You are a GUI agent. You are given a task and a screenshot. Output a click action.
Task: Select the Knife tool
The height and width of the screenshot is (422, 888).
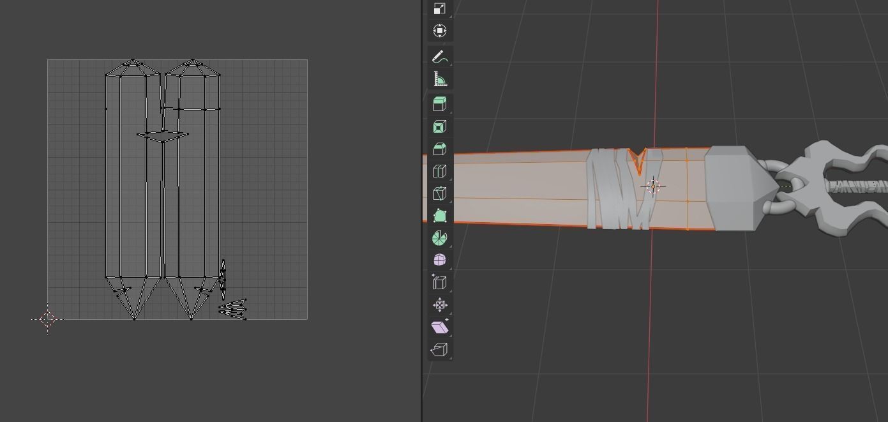[x=439, y=193]
